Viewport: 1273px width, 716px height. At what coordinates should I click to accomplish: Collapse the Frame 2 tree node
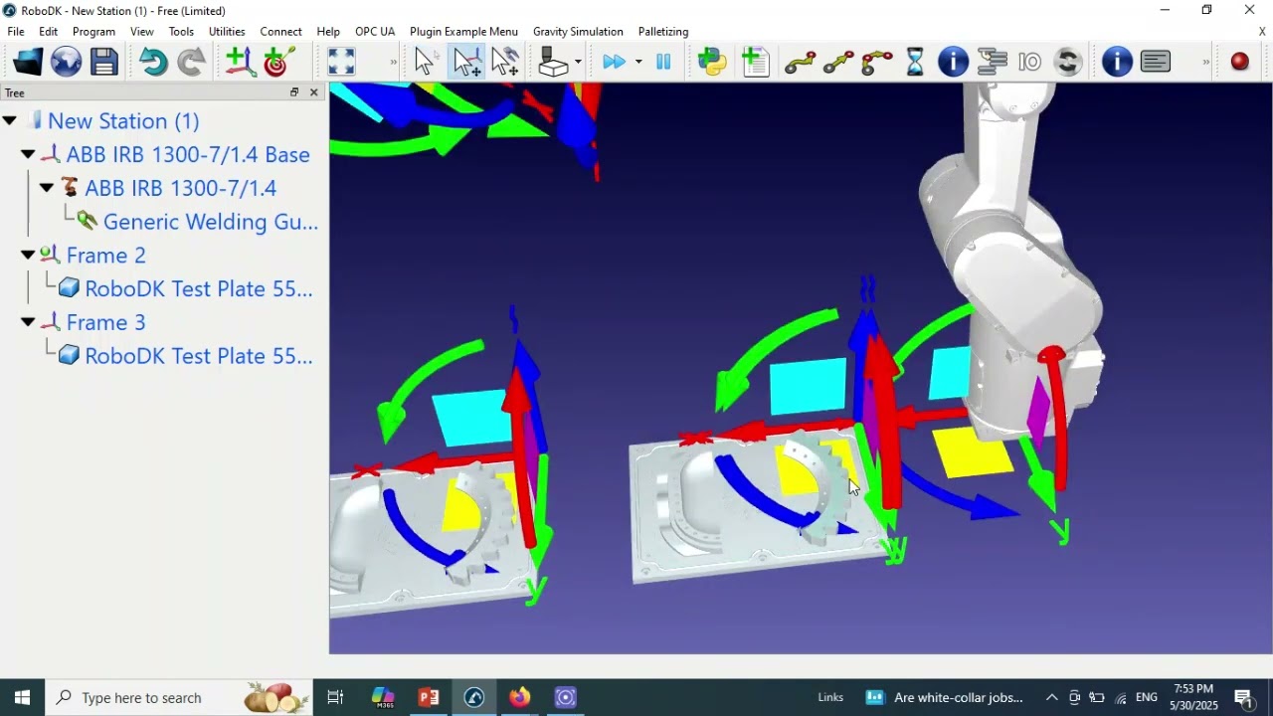point(28,255)
